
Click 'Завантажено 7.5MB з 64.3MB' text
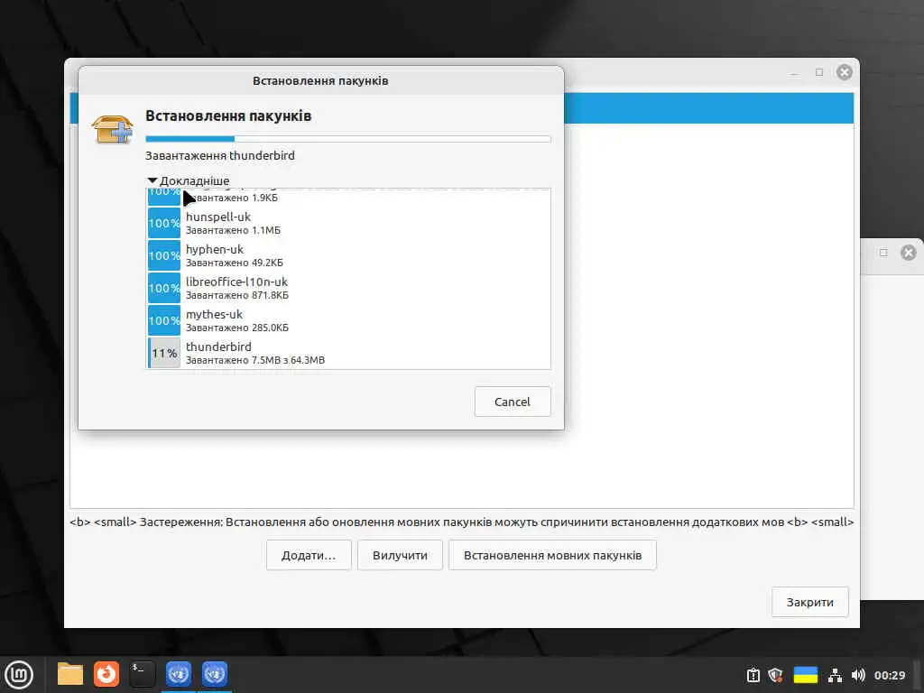[255, 360]
